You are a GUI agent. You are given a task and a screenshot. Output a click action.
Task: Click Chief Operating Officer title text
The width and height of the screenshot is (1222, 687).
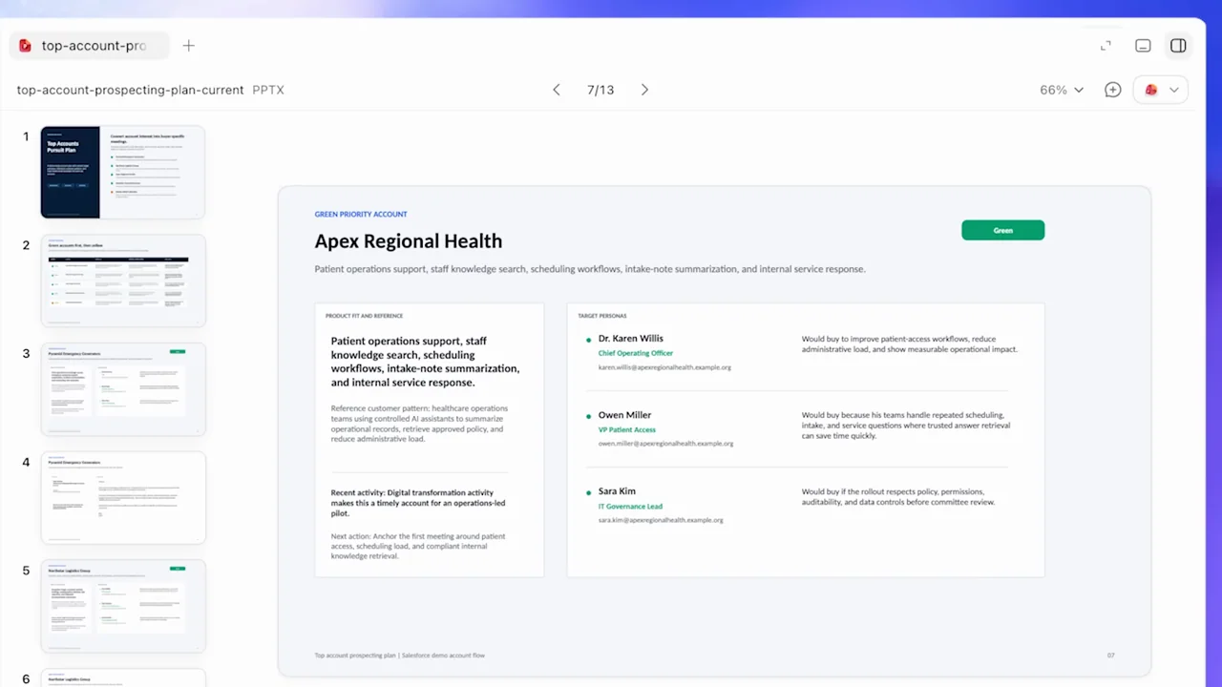coord(636,353)
